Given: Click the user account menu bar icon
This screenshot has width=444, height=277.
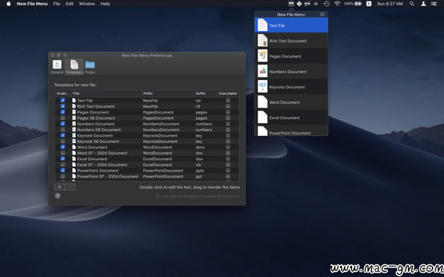Looking at the screenshot, I should [x=423, y=4].
